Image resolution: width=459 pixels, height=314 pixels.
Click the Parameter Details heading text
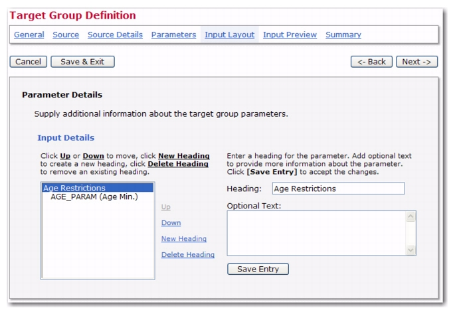pos(62,95)
